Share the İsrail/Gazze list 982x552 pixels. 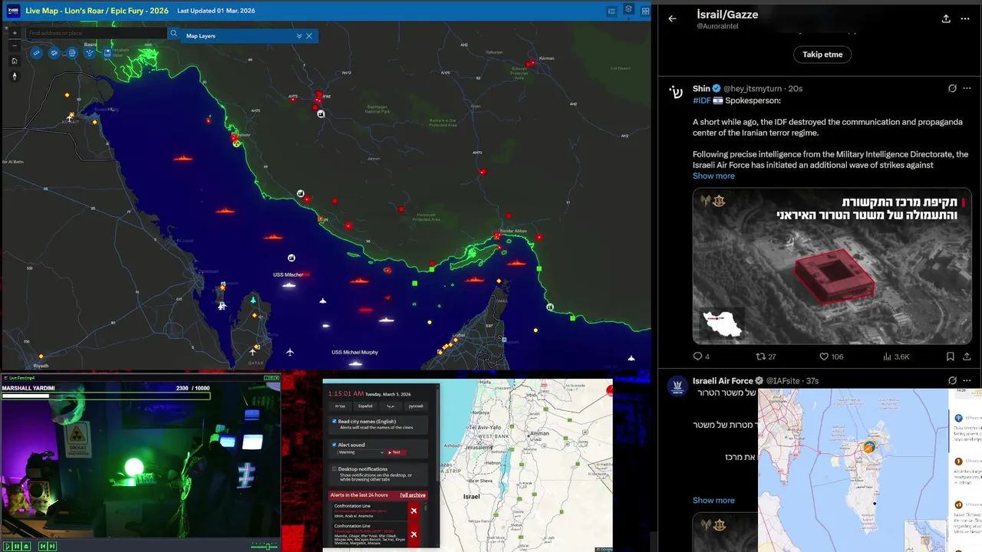[946, 18]
